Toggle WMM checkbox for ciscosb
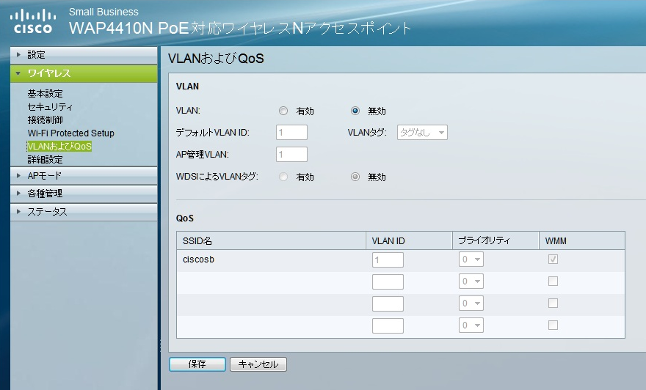 tap(553, 260)
